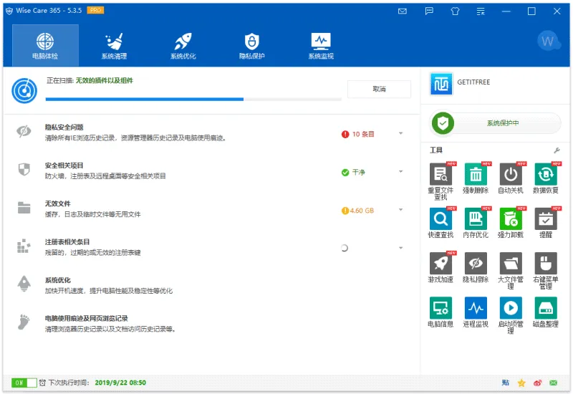
Task: Click the wrench icon beside 工具
Action: (x=557, y=150)
